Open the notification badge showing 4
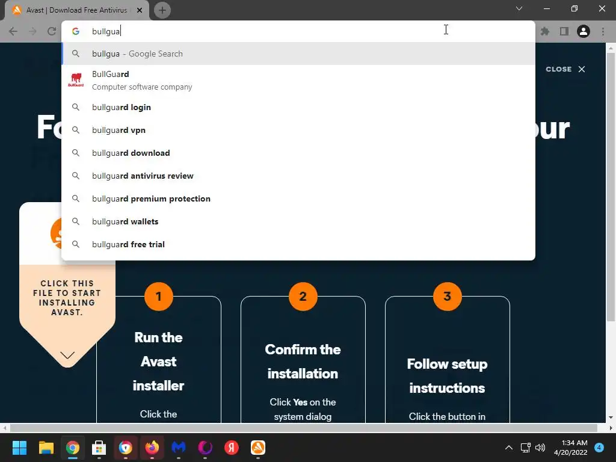The width and height of the screenshot is (616, 462). coord(599,448)
